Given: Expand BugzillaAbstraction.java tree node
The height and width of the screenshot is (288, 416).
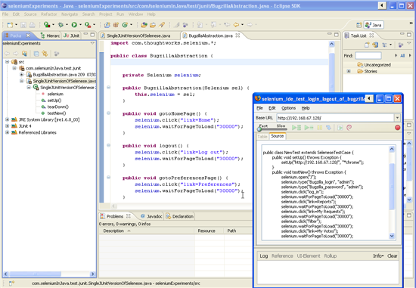Looking at the screenshot, I should [x=21, y=75].
